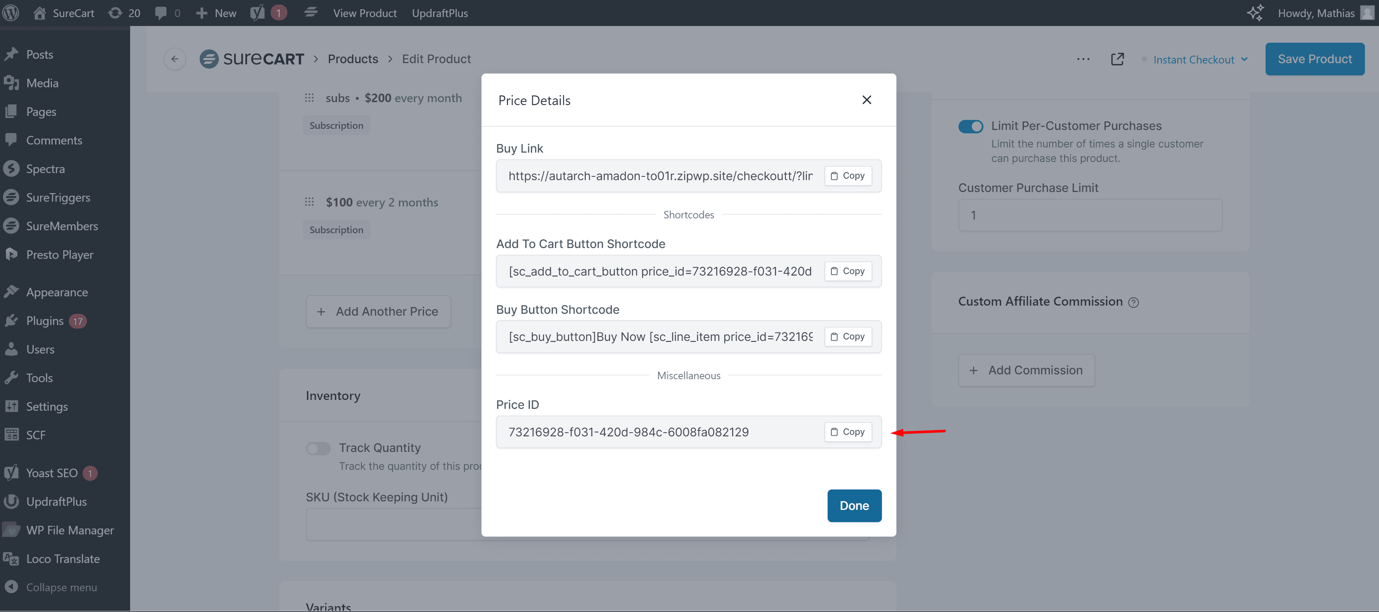Image resolution: width=1379 pixels, height=612 pixels.
Task: Close the Price Details dialog
Action: tap(866, 100)
